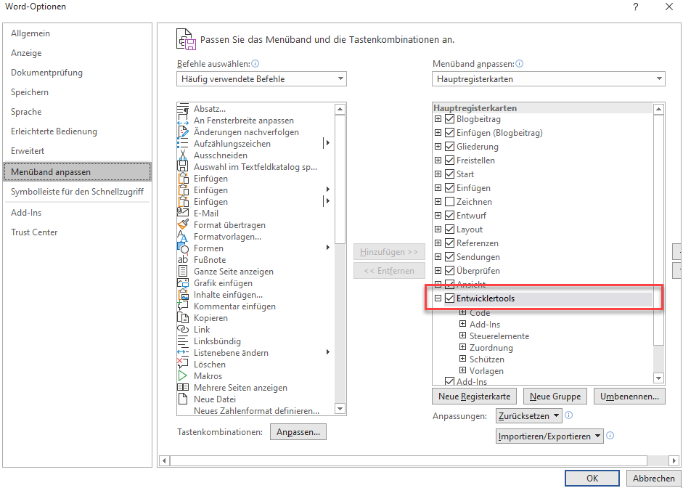683x488 pixels.
Task: Click info icon next to Befehle auswählen
Action: click(x=255, y=64)
